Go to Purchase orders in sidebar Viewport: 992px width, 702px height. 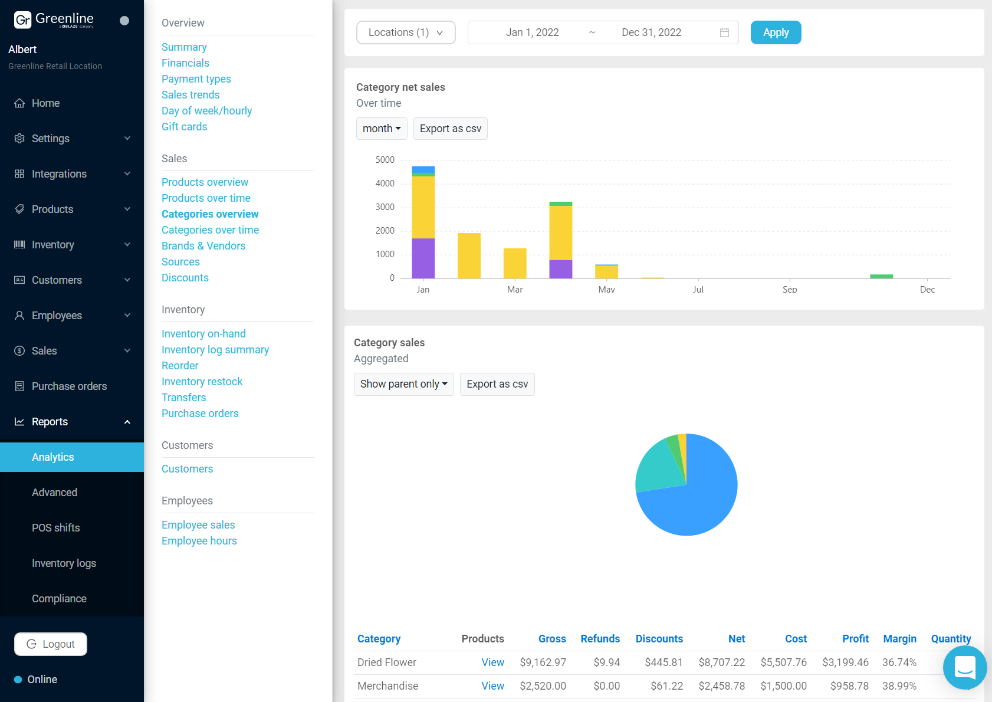pos(72,386)
